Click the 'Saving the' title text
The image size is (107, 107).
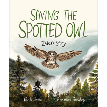(53, 16)
